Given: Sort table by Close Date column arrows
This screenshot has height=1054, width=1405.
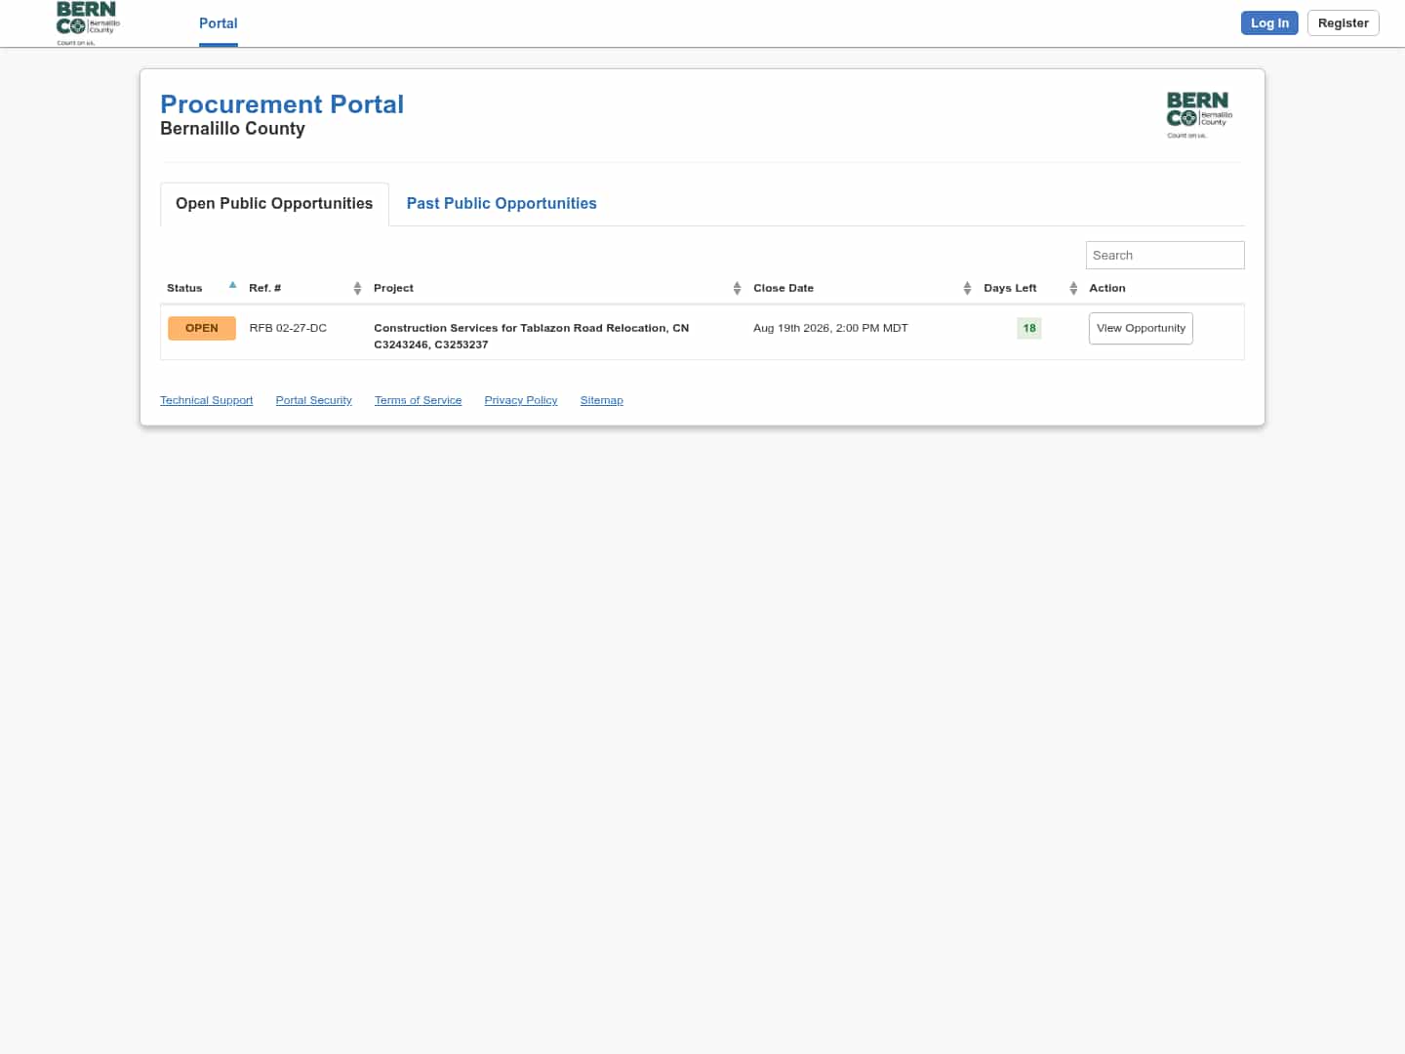Looking at the screenshot, I should [967, 288].
